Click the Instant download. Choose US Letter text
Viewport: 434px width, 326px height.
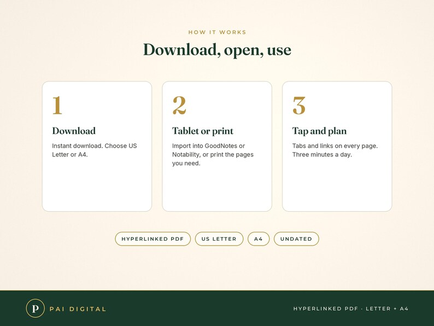(x=95, y=150)
